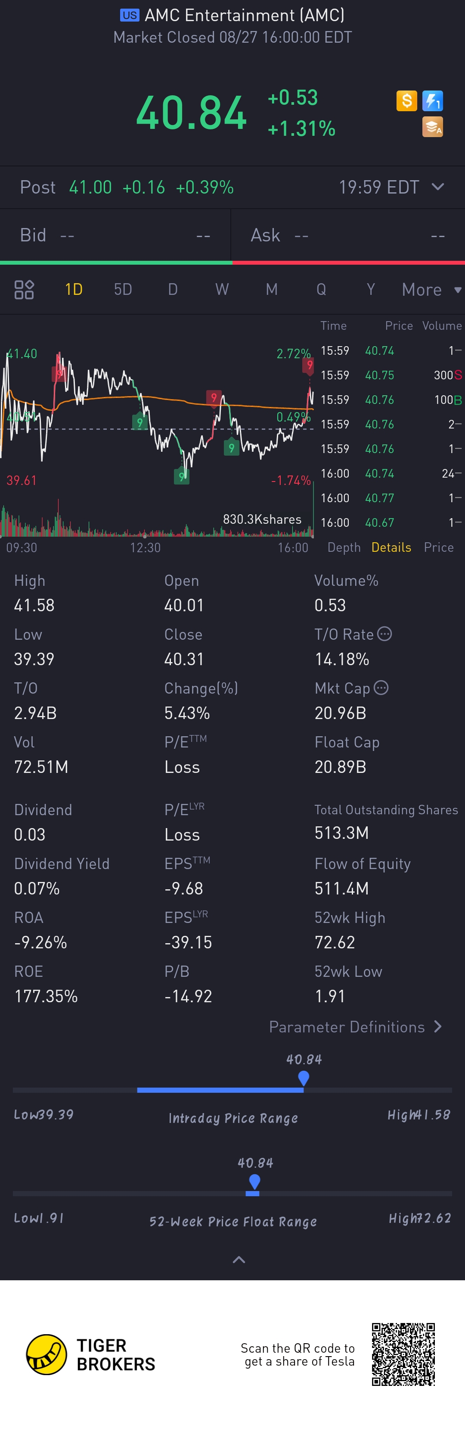The image size is (465, 1429).
Task: Open Parameter Definitions arrow
Action: (438, 1027)
